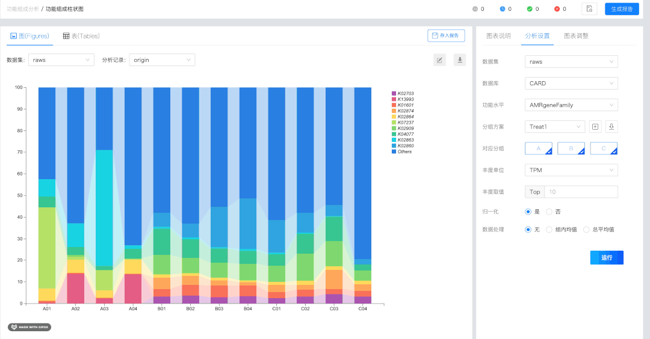Toggle K07237 legend color swatch

tap(394, 123)
